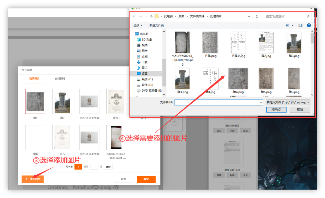325x198 pixels.
Task: Go back in the file open dialog
Action: [x=134, y=16]
